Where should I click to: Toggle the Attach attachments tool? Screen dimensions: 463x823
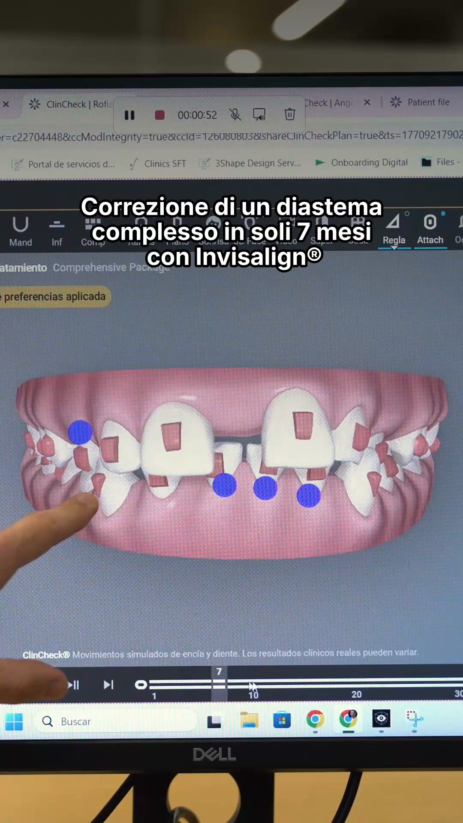point(430,230)
